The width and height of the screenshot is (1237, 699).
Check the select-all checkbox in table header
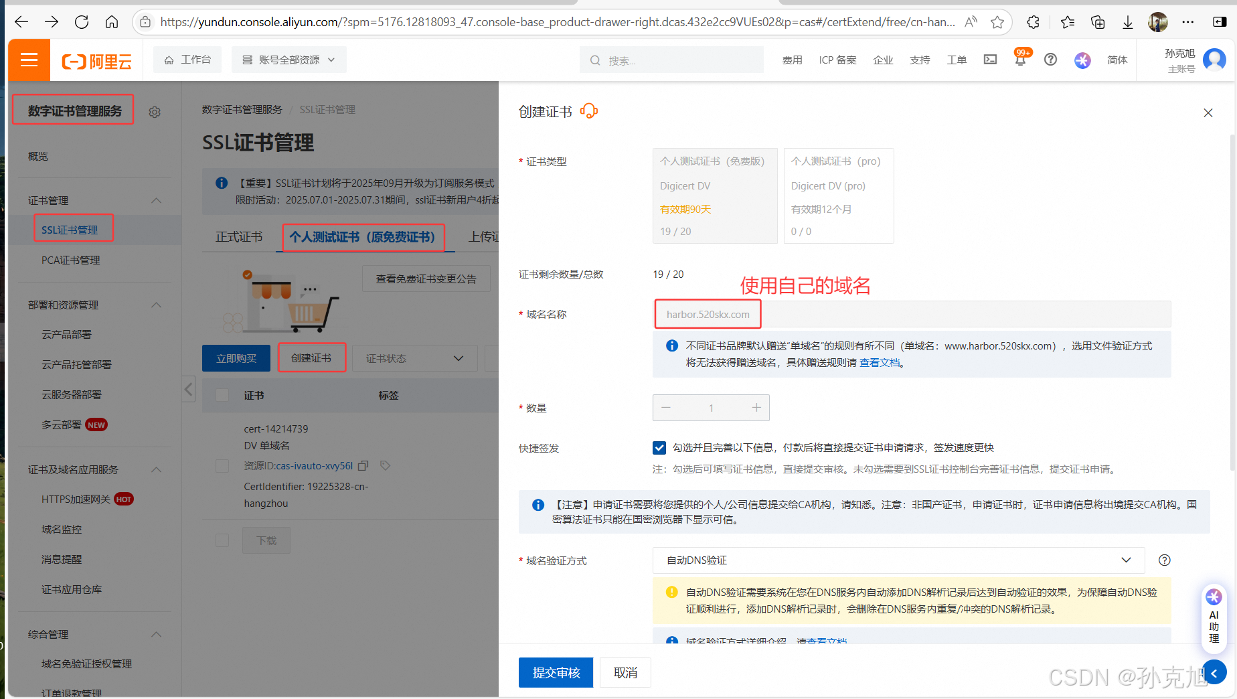point(222,395)
